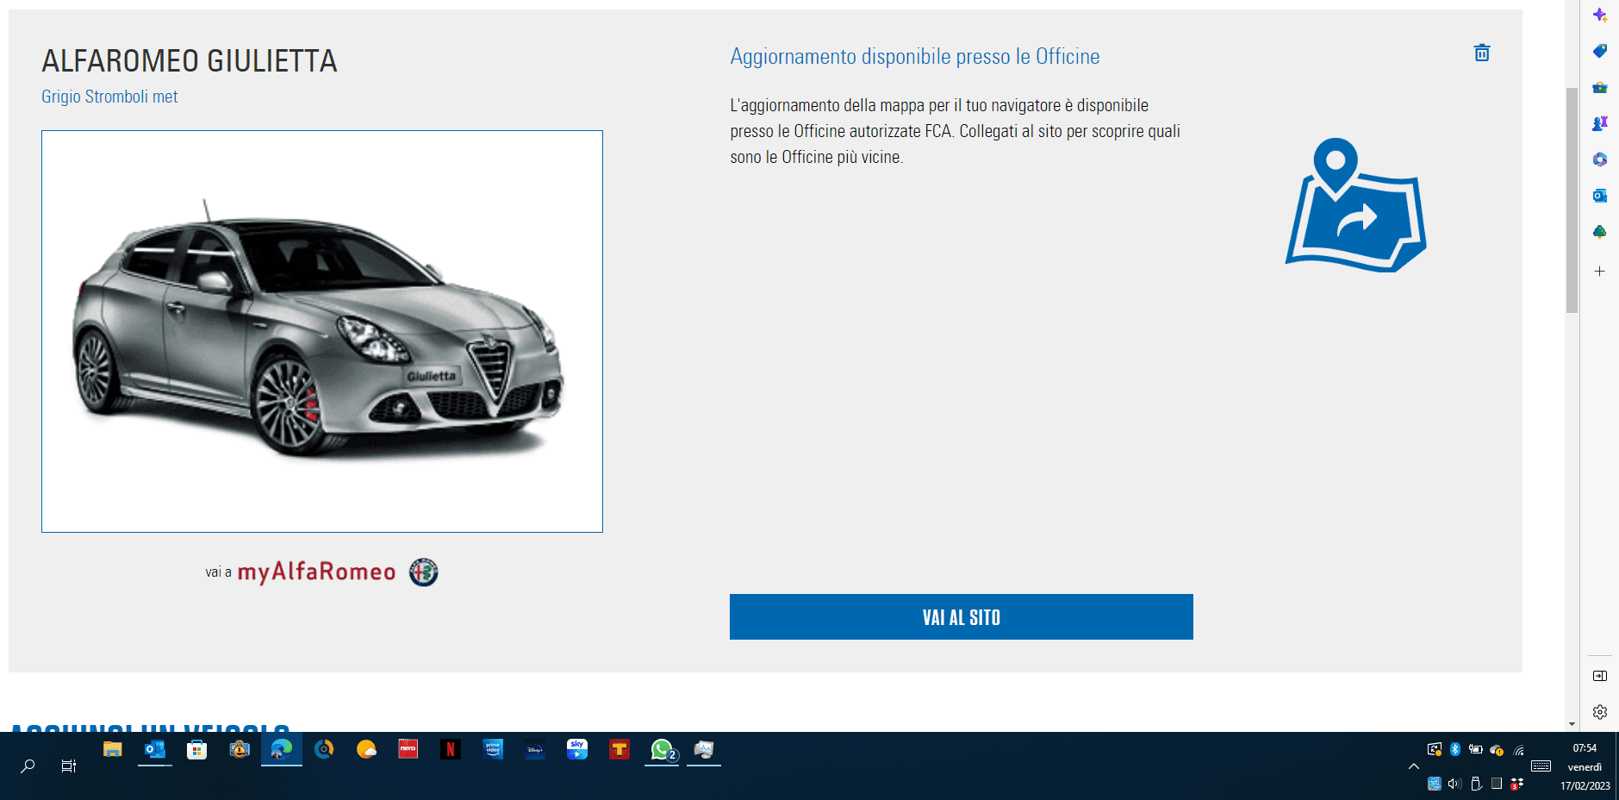Add a site with the sidebar plus icon

(x=1599, y=272)
